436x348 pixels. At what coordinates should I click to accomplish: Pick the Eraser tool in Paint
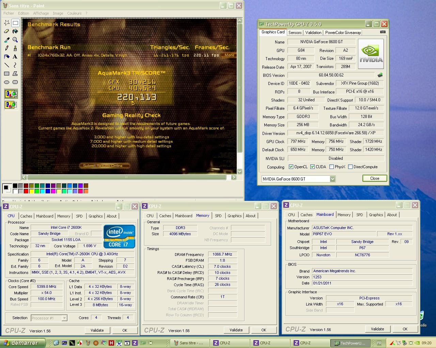(7, 31)
